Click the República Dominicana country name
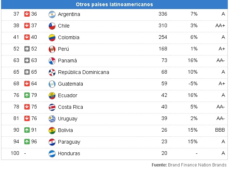 pos(83,73)
